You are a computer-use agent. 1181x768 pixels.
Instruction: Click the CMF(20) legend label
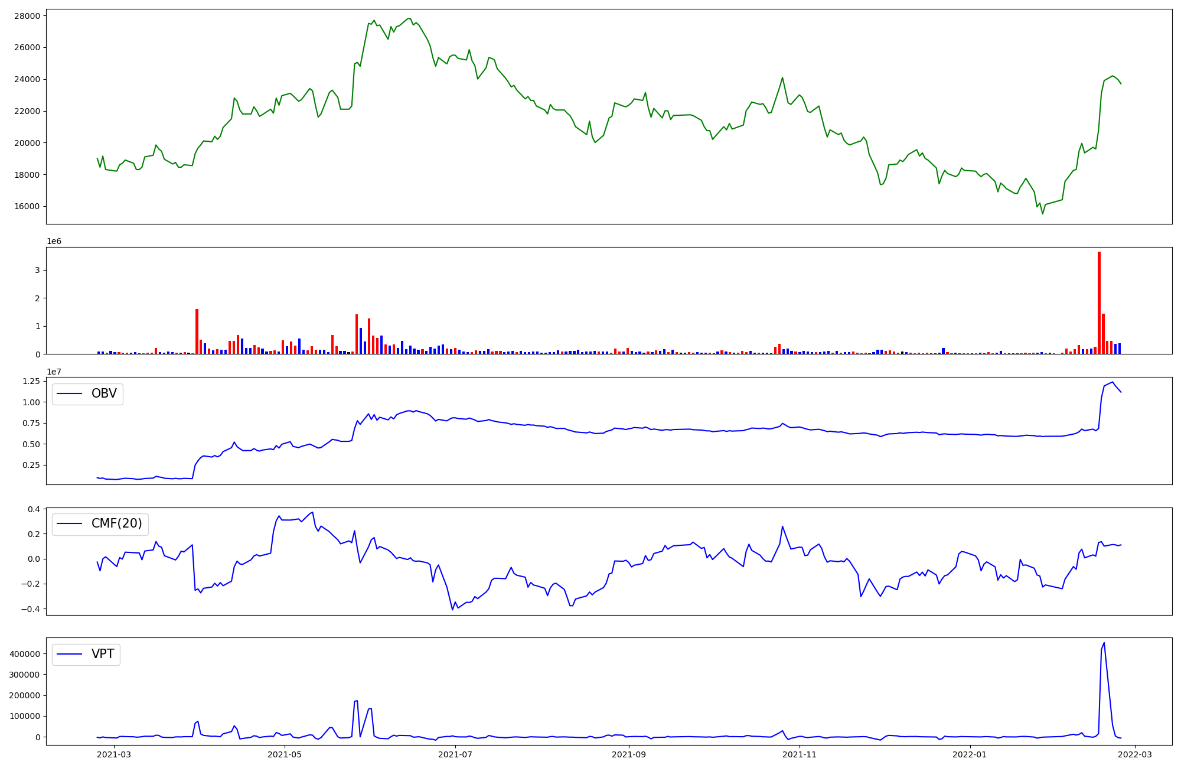[x=116, y=523]
